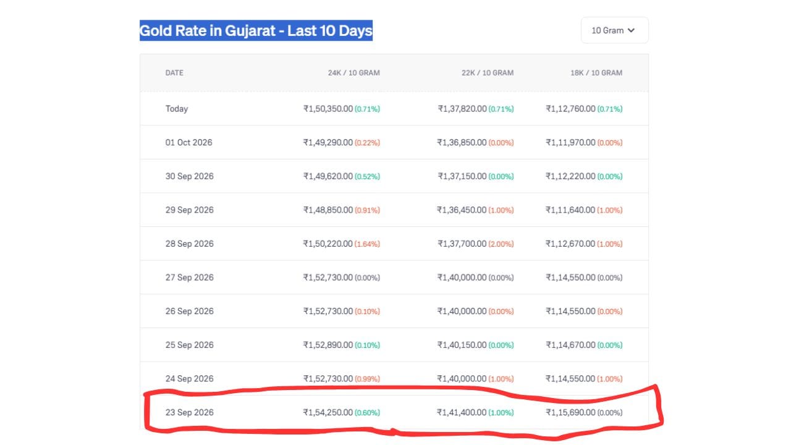Click the 24K price ₹1,50,220.00
Viewport: 791px width, 445px height.
tap(328, 244)
